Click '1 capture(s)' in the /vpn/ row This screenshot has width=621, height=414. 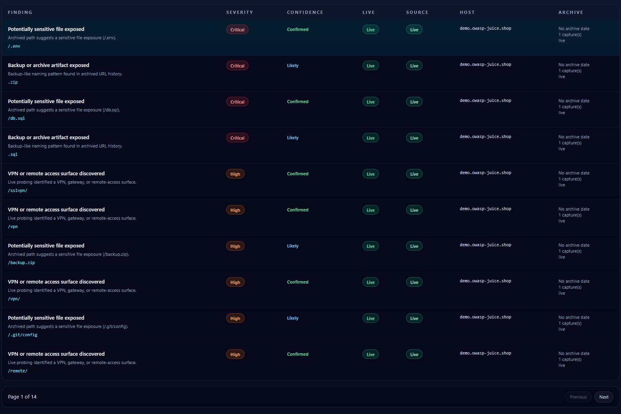pyautogui.click(x=570, y=287)
